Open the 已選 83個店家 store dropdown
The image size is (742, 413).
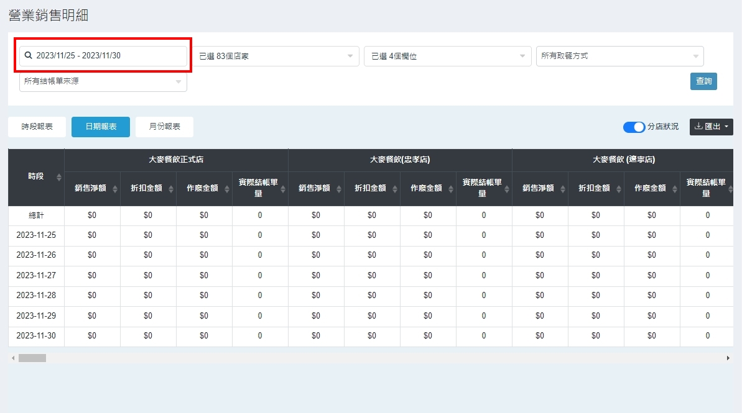(x=276, y=56)
